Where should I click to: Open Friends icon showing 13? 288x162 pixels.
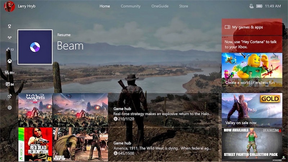point(10,49)
